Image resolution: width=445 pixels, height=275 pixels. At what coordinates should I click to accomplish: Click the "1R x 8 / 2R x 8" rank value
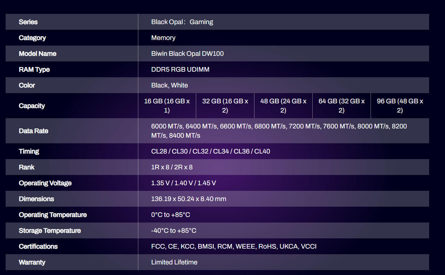coord(172,167)
